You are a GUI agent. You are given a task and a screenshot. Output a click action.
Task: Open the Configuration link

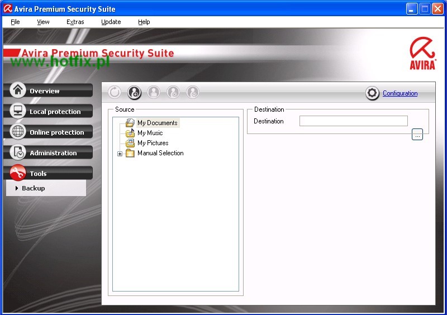click(400, 93)
